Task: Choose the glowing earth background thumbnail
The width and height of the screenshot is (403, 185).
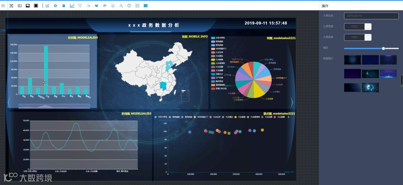Action: click(x=371, y=87)
